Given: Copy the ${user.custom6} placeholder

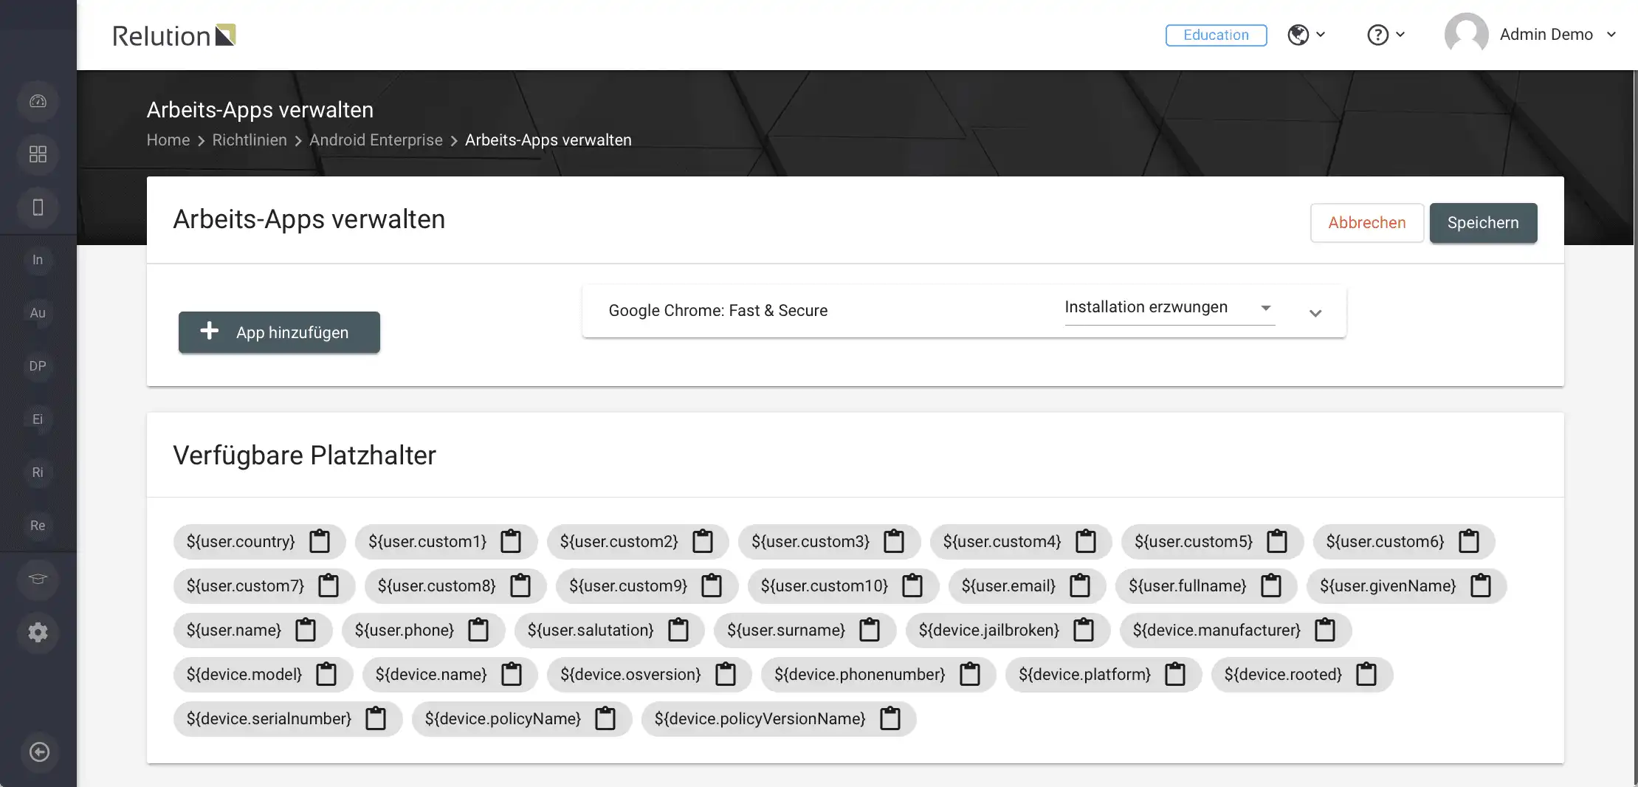Looking at the screenshot, I should (1469, 541).
